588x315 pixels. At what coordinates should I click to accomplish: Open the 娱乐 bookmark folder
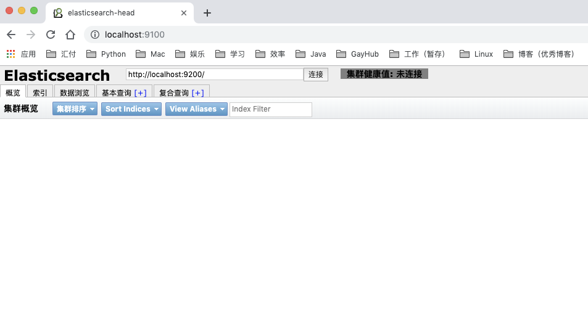190,54
